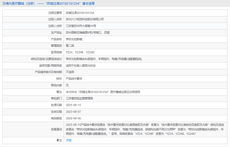Click the remark 本文件与…医疗器械注册证共同使用
This screenshot has height=147, width=230.
click(x=103, y=92)
